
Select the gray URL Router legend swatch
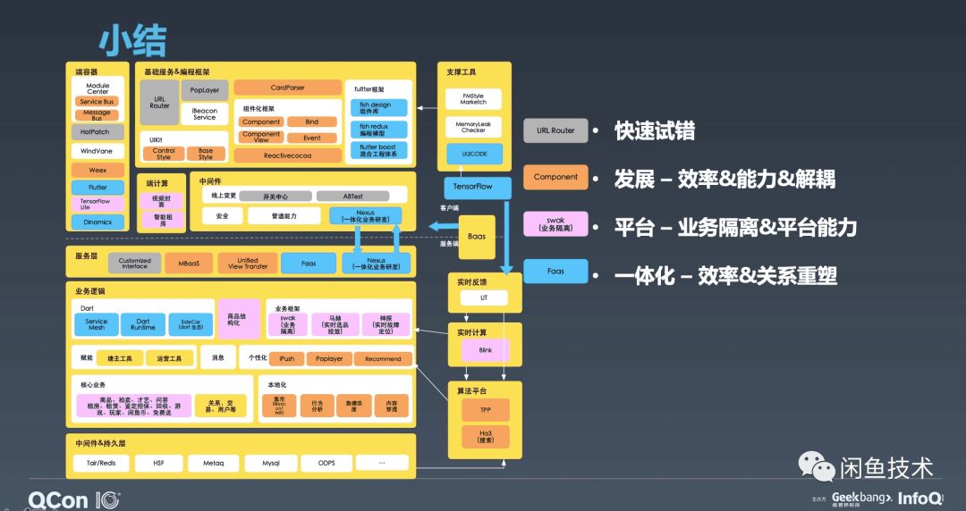click(555, 130)
